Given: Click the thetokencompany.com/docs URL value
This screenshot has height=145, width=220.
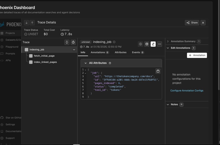Looking at the screenshot, I should point(129,76).
